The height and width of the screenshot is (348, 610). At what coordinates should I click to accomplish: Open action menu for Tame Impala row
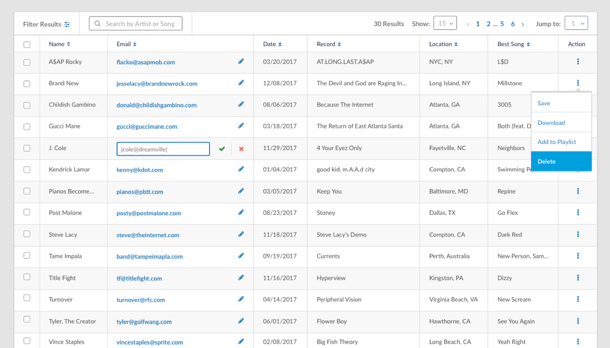578,256
